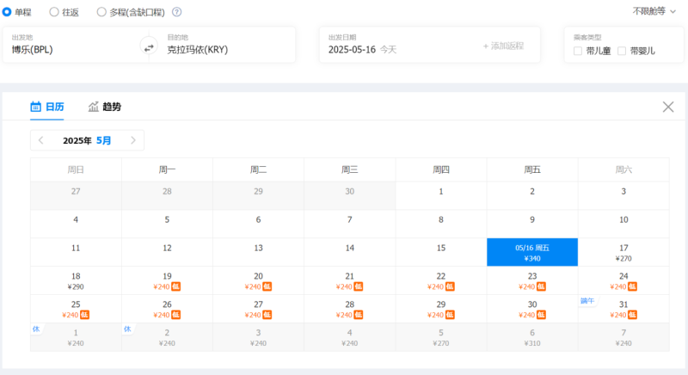Image resolution: width=688 pixels, height=375 pixels.
Task: Select highlighted 05/16 周五 ¥340 date
Action: point(532,252)
